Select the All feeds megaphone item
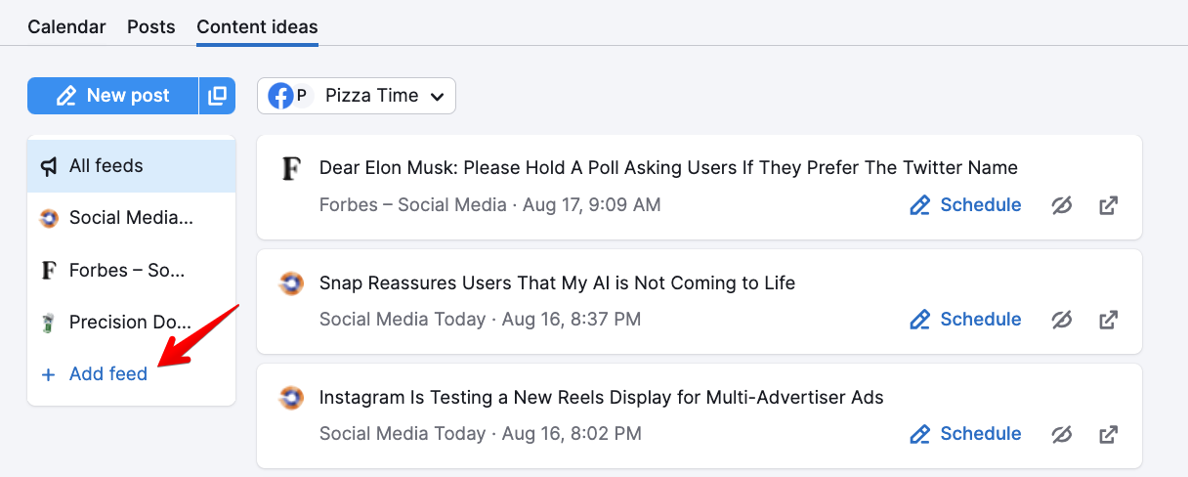Screen dimensions: 1188x477 (x=132, y=166)
